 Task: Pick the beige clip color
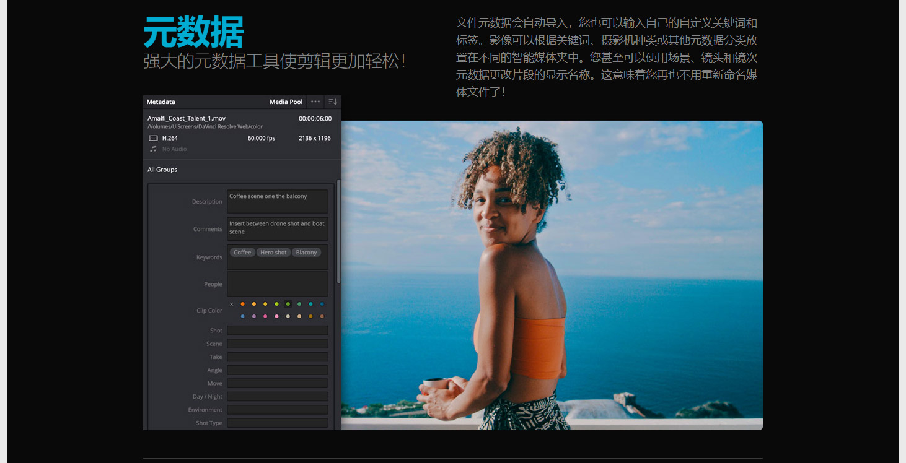[x=288, y=316]
